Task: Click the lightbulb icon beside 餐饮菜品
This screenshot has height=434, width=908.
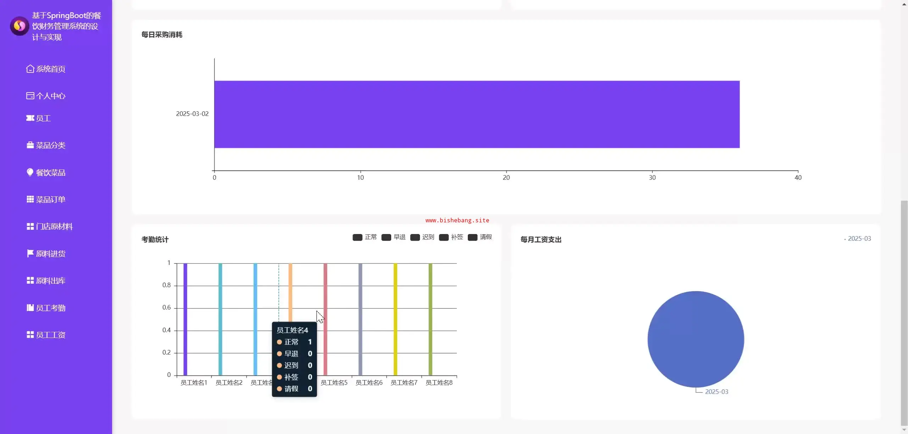Action: 30,172
